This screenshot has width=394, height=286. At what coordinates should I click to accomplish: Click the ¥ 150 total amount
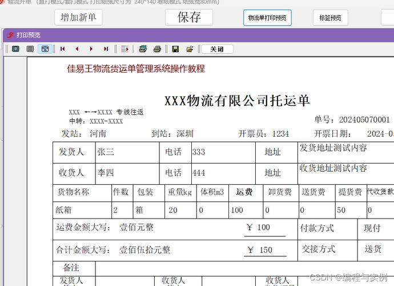pyautogui.click(x=260, y=250)
